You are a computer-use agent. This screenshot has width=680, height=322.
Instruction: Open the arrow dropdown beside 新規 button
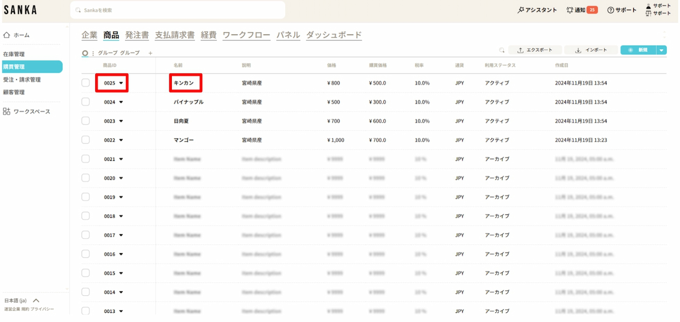[x=661, y=50]
